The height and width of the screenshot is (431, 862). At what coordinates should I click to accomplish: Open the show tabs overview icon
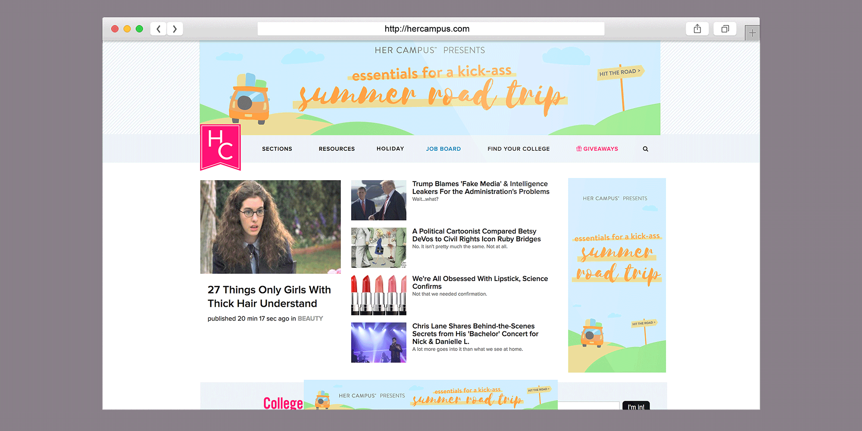click(725, 29)
